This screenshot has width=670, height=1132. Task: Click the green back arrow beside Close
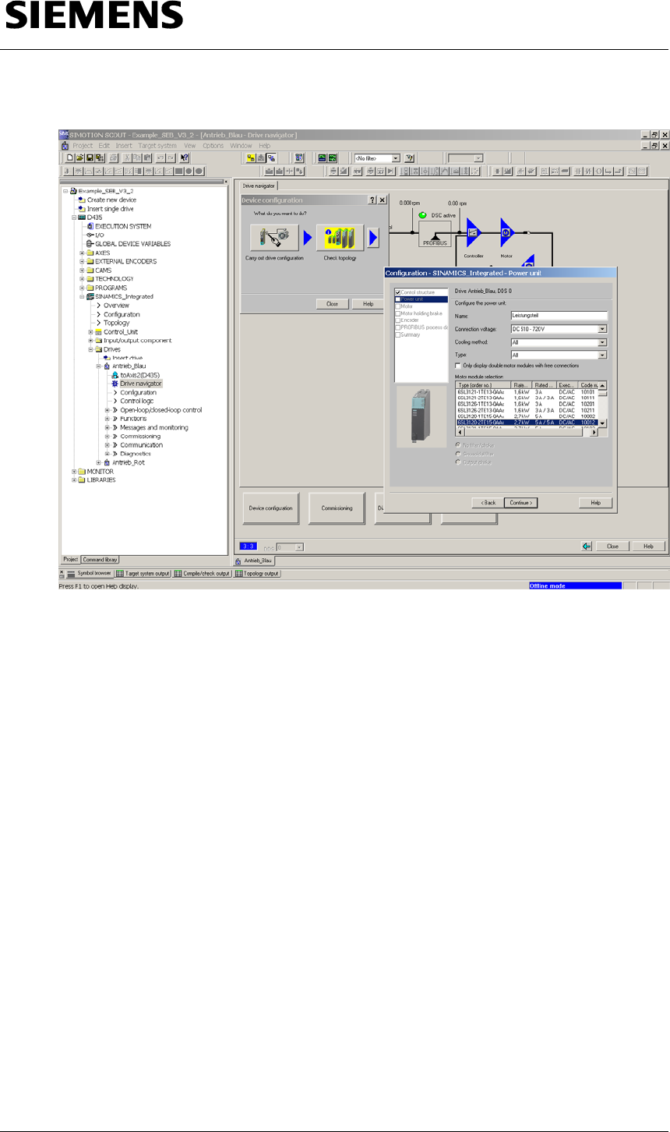coord(588,547)
